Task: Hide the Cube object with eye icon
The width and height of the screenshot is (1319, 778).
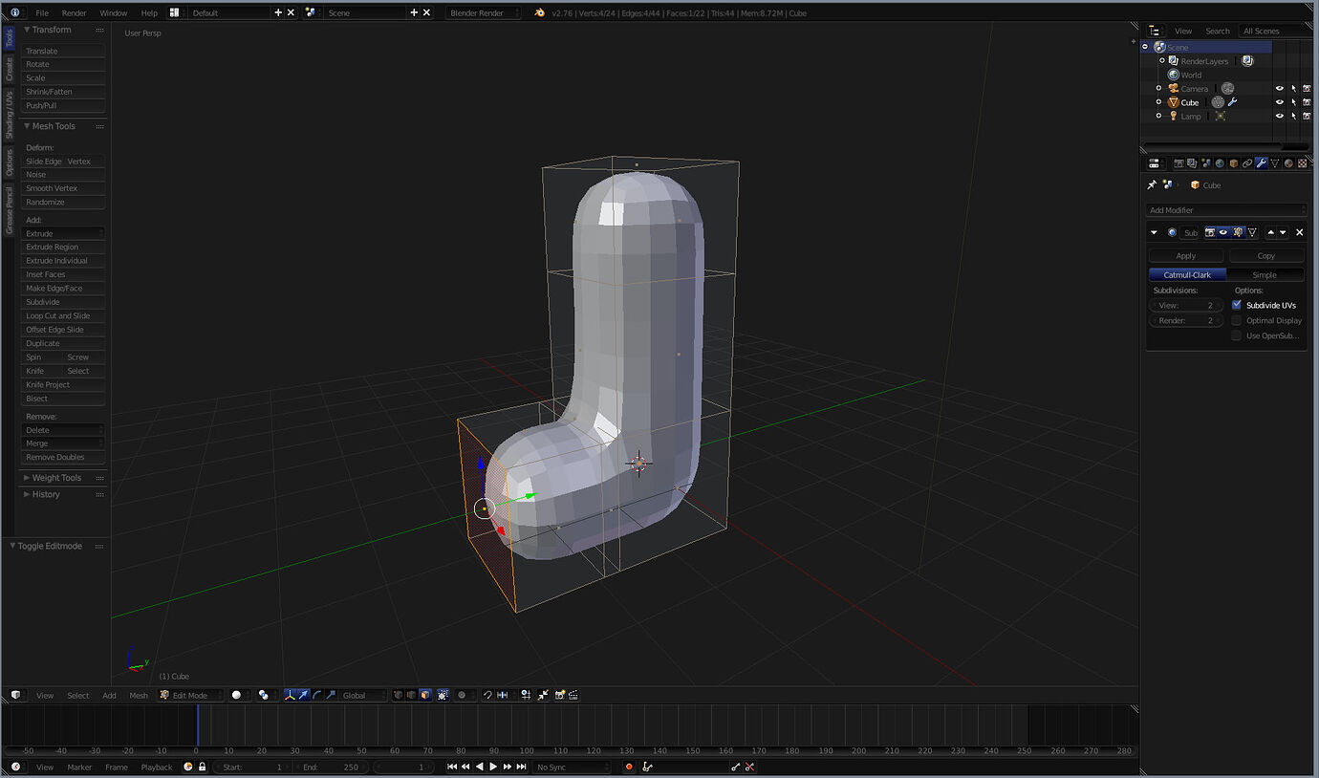Action: (x=1280, y=102)
